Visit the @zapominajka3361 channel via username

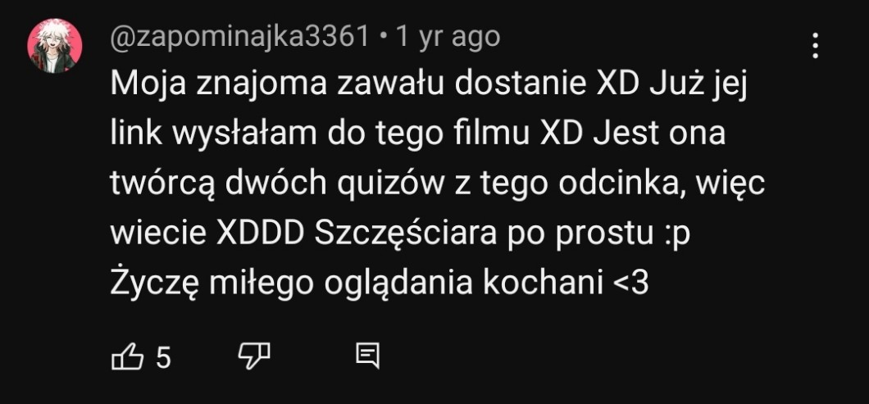tap(239, 38)
